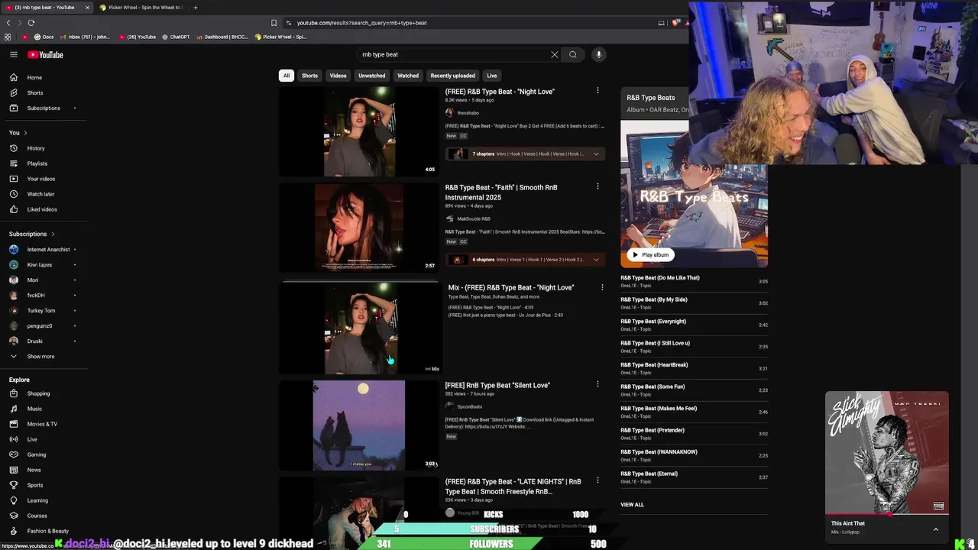978x550 pixels.
Task: Open the ChatGPT bookmark
Action: (176, 37)
